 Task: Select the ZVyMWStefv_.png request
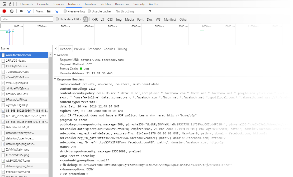click(x=24, y=149)
